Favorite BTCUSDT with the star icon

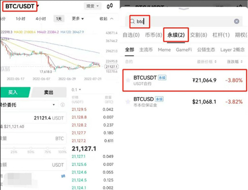128,80
